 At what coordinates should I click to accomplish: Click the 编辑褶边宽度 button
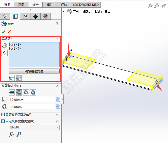(34, 71)
